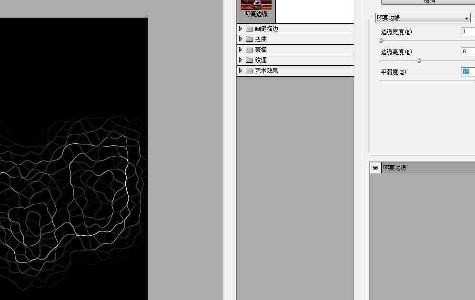Image resolution: width=475 pixels, height=300 pixels.
Task: Click the 画笔描边 folder icon
Action: click(249, 29)
